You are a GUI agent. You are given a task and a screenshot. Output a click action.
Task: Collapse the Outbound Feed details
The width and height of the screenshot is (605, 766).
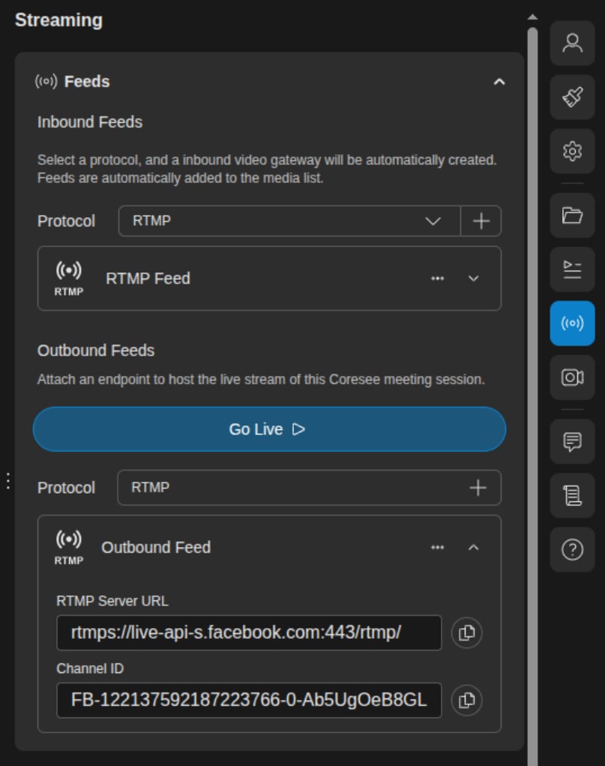(x=473, y=547)
